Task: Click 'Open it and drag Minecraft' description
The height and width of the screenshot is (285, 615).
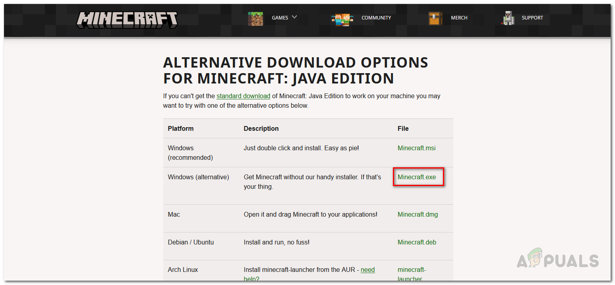Action: click(x=310, y=214)
